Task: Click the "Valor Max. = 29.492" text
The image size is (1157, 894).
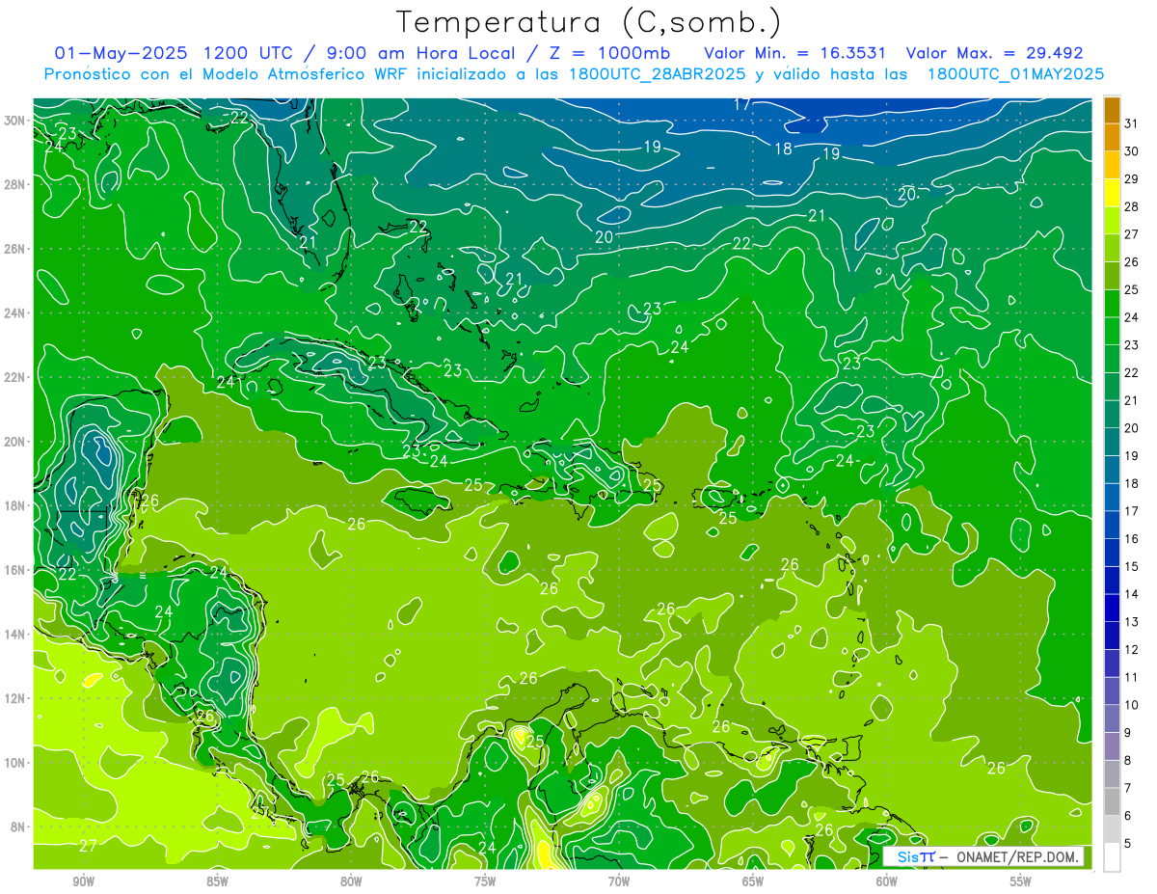Action: pyautogui.click(x=994, y=53)
